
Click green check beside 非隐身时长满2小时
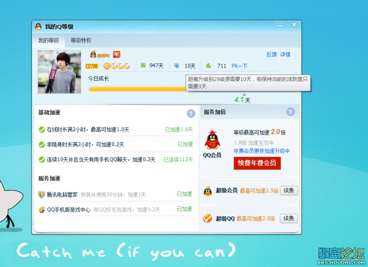tap(42, 144)
